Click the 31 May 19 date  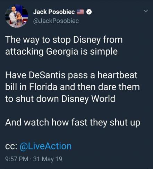click(x=48, y=159)
